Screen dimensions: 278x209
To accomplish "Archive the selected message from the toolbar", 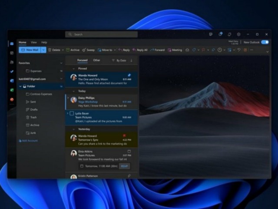I will tap(73, 50).
